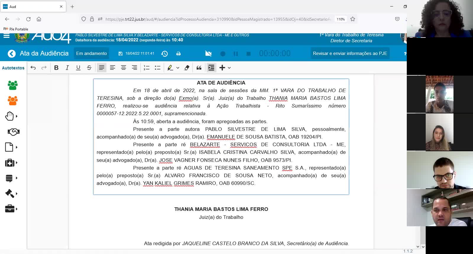Justify the paragraph text

[101, 68]
